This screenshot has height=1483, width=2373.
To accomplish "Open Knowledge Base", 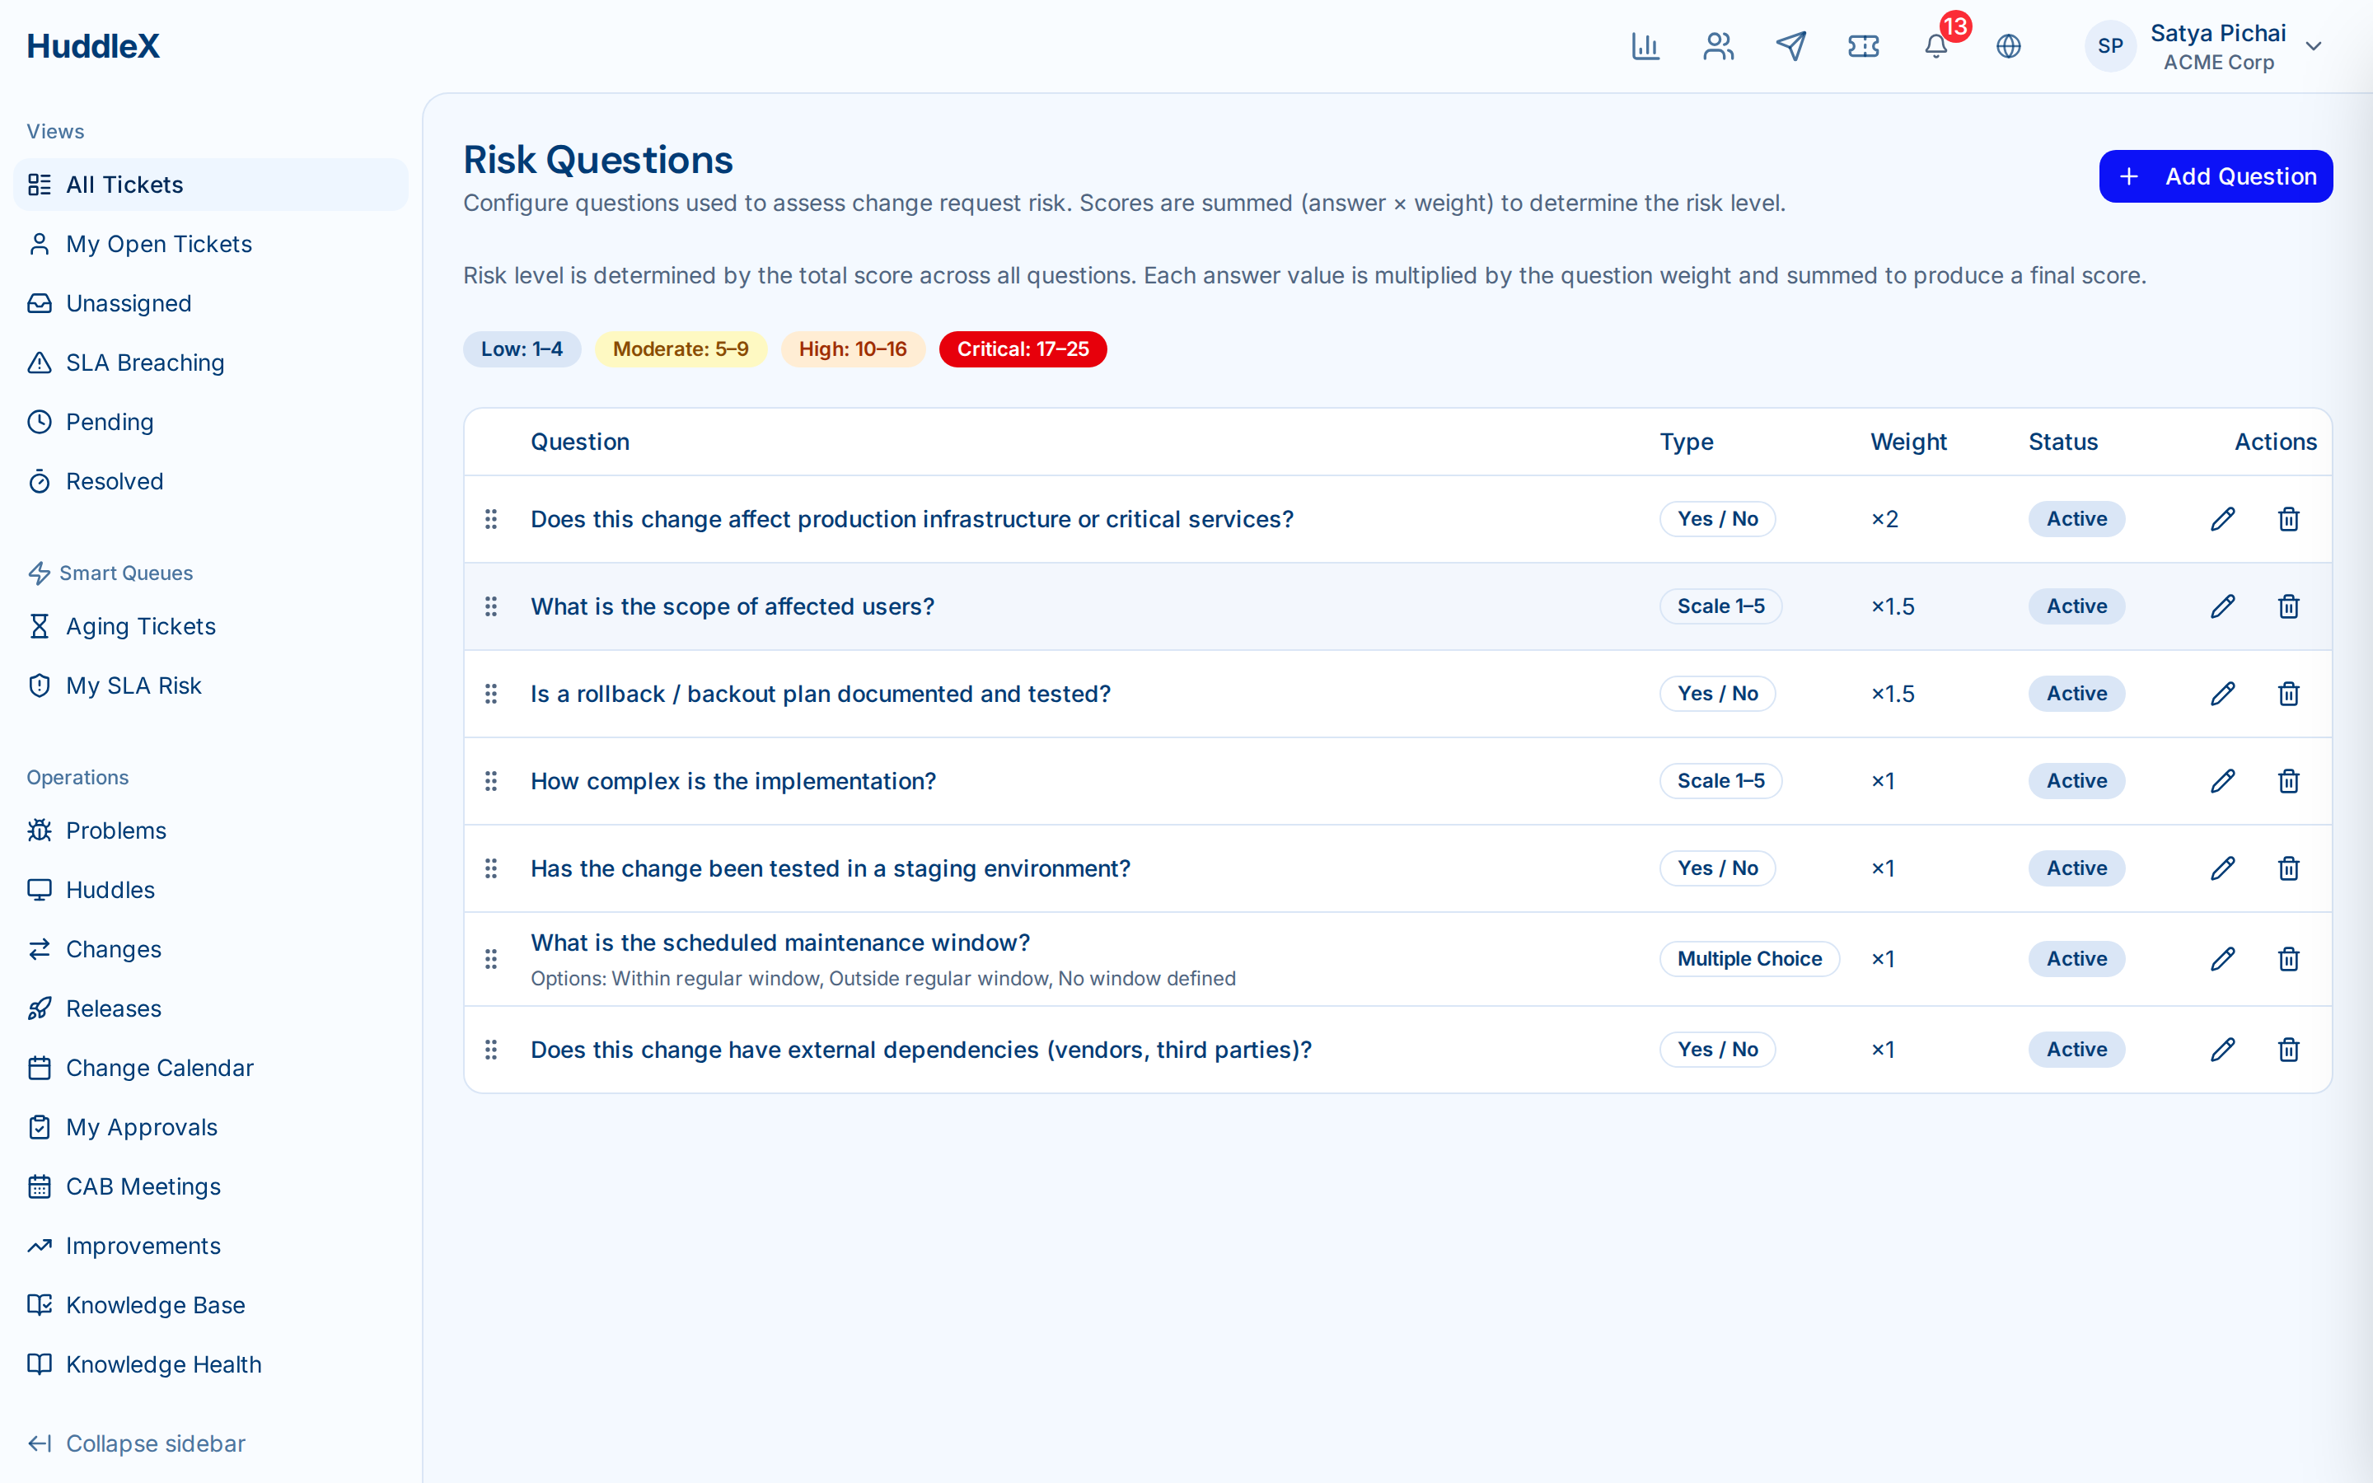I will click(x=211, y=1306).
